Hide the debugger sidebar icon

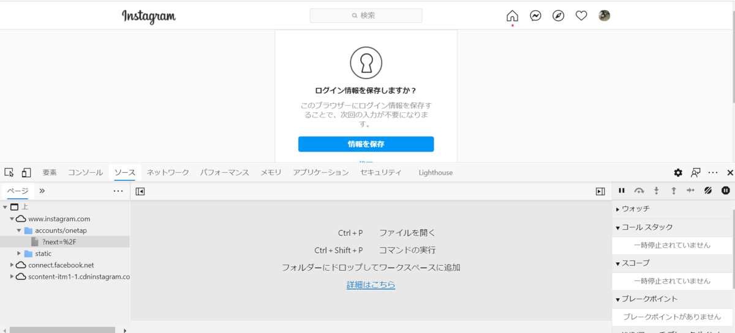coord(600,191)
